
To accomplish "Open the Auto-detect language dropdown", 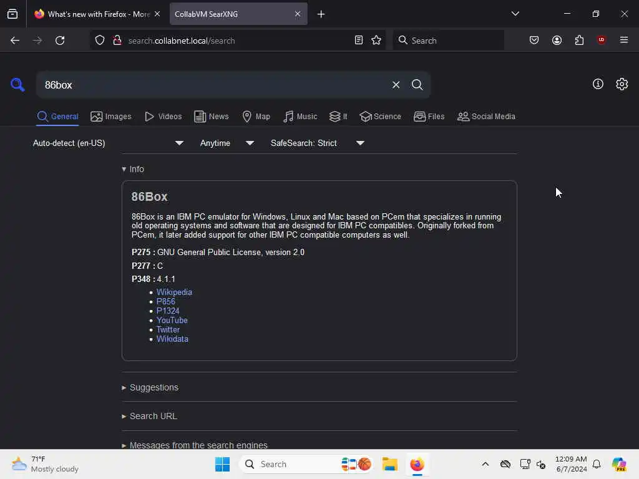I will point(108,143).
